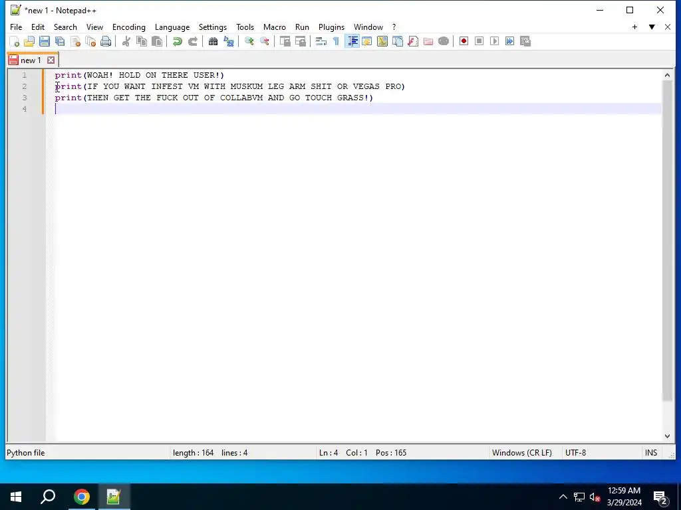
Task: Open the Edit menu
Action: (x=38, y=27)
